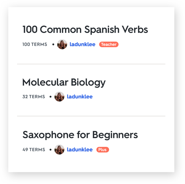Click the bullet separator after 100 TERMS
The image size is (185, 184).
tap(53, 45)
